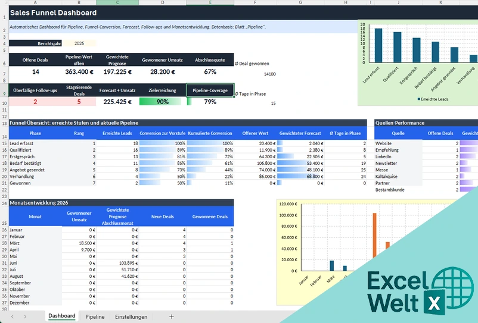
Task: Select the Neue Deals column header
Action: coord(163,217)
